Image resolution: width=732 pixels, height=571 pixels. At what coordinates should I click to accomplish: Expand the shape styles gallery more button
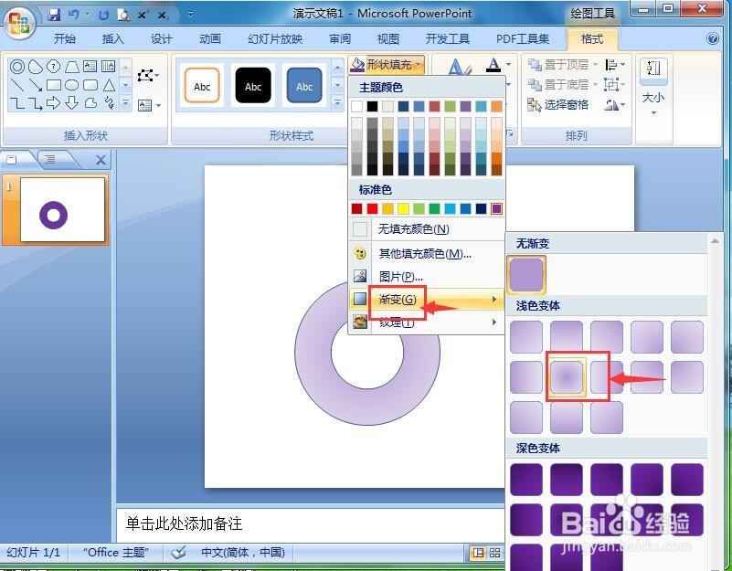point(337,102)
